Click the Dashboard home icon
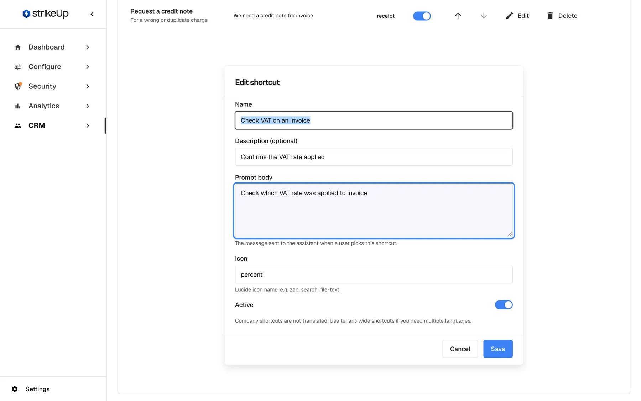 pyautogui.click(x=18, y=47)
